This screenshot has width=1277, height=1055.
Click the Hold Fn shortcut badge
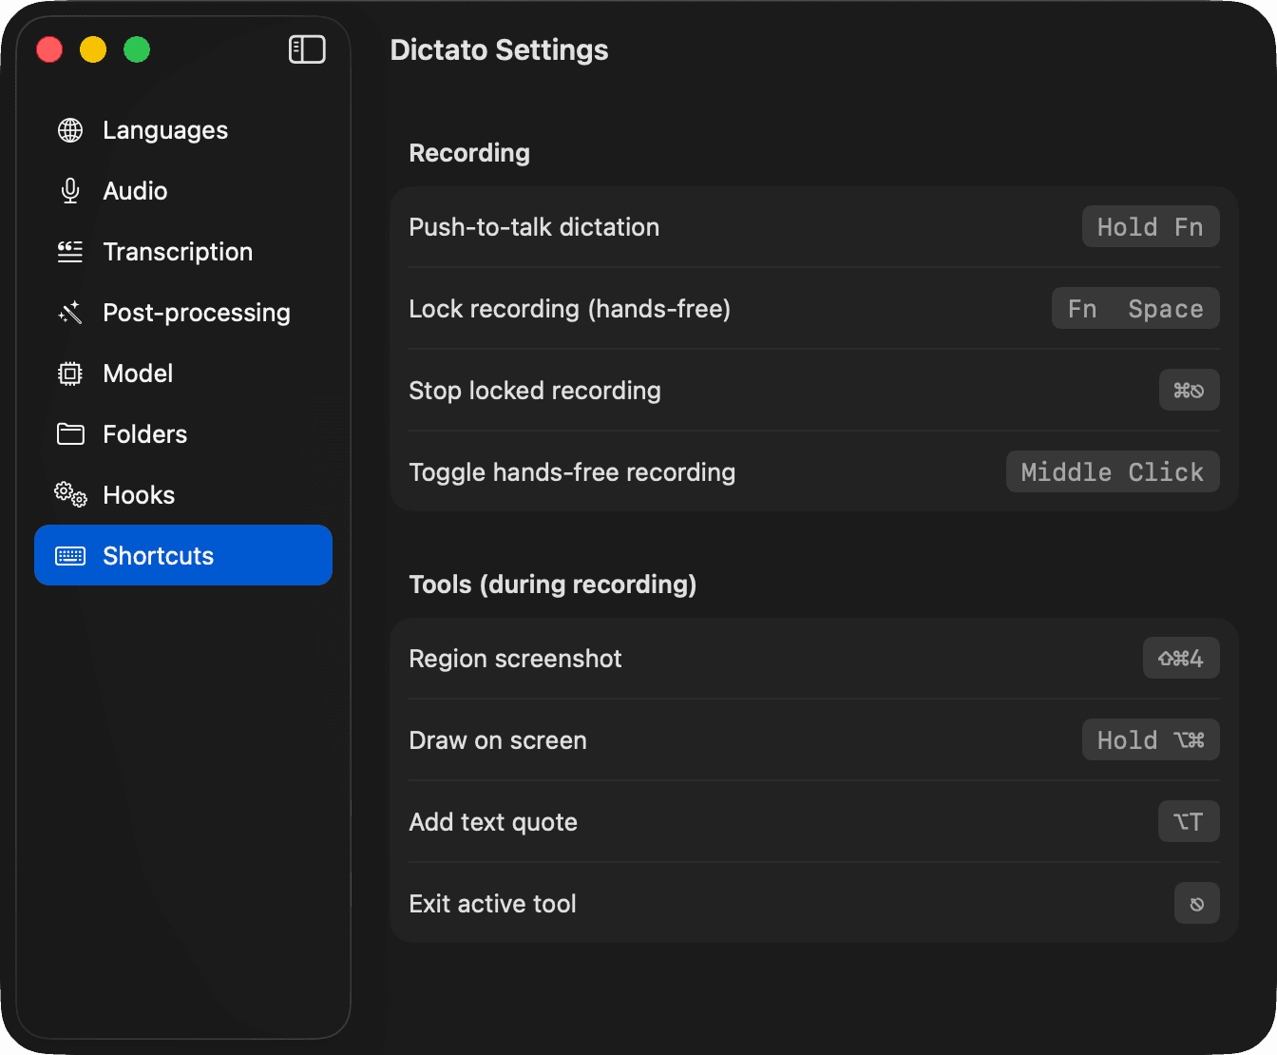click(x=1150, y=226)
